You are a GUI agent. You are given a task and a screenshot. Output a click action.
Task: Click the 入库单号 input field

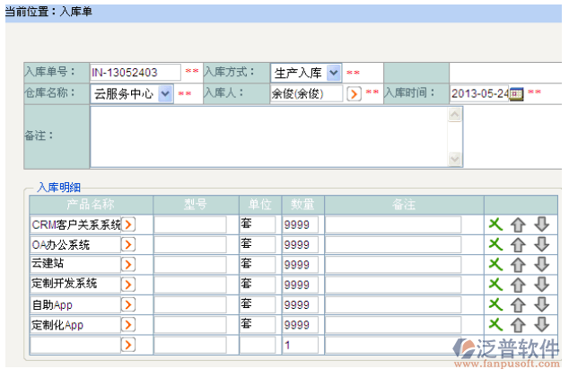point(135,73)
